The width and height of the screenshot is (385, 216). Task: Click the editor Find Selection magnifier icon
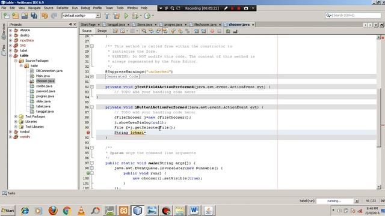click(144, 31)
